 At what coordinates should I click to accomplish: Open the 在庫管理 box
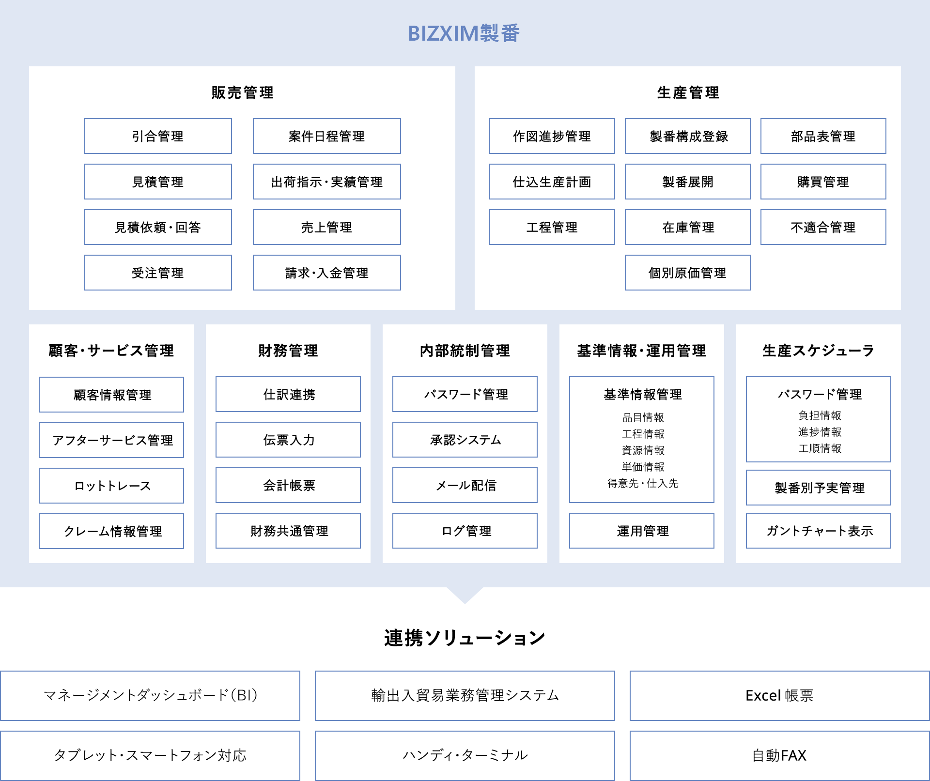pyautogui.click(x=688, y=227)
